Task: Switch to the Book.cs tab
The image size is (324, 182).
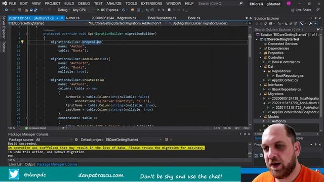Action: pyautogui.click(x=194, y=18)
